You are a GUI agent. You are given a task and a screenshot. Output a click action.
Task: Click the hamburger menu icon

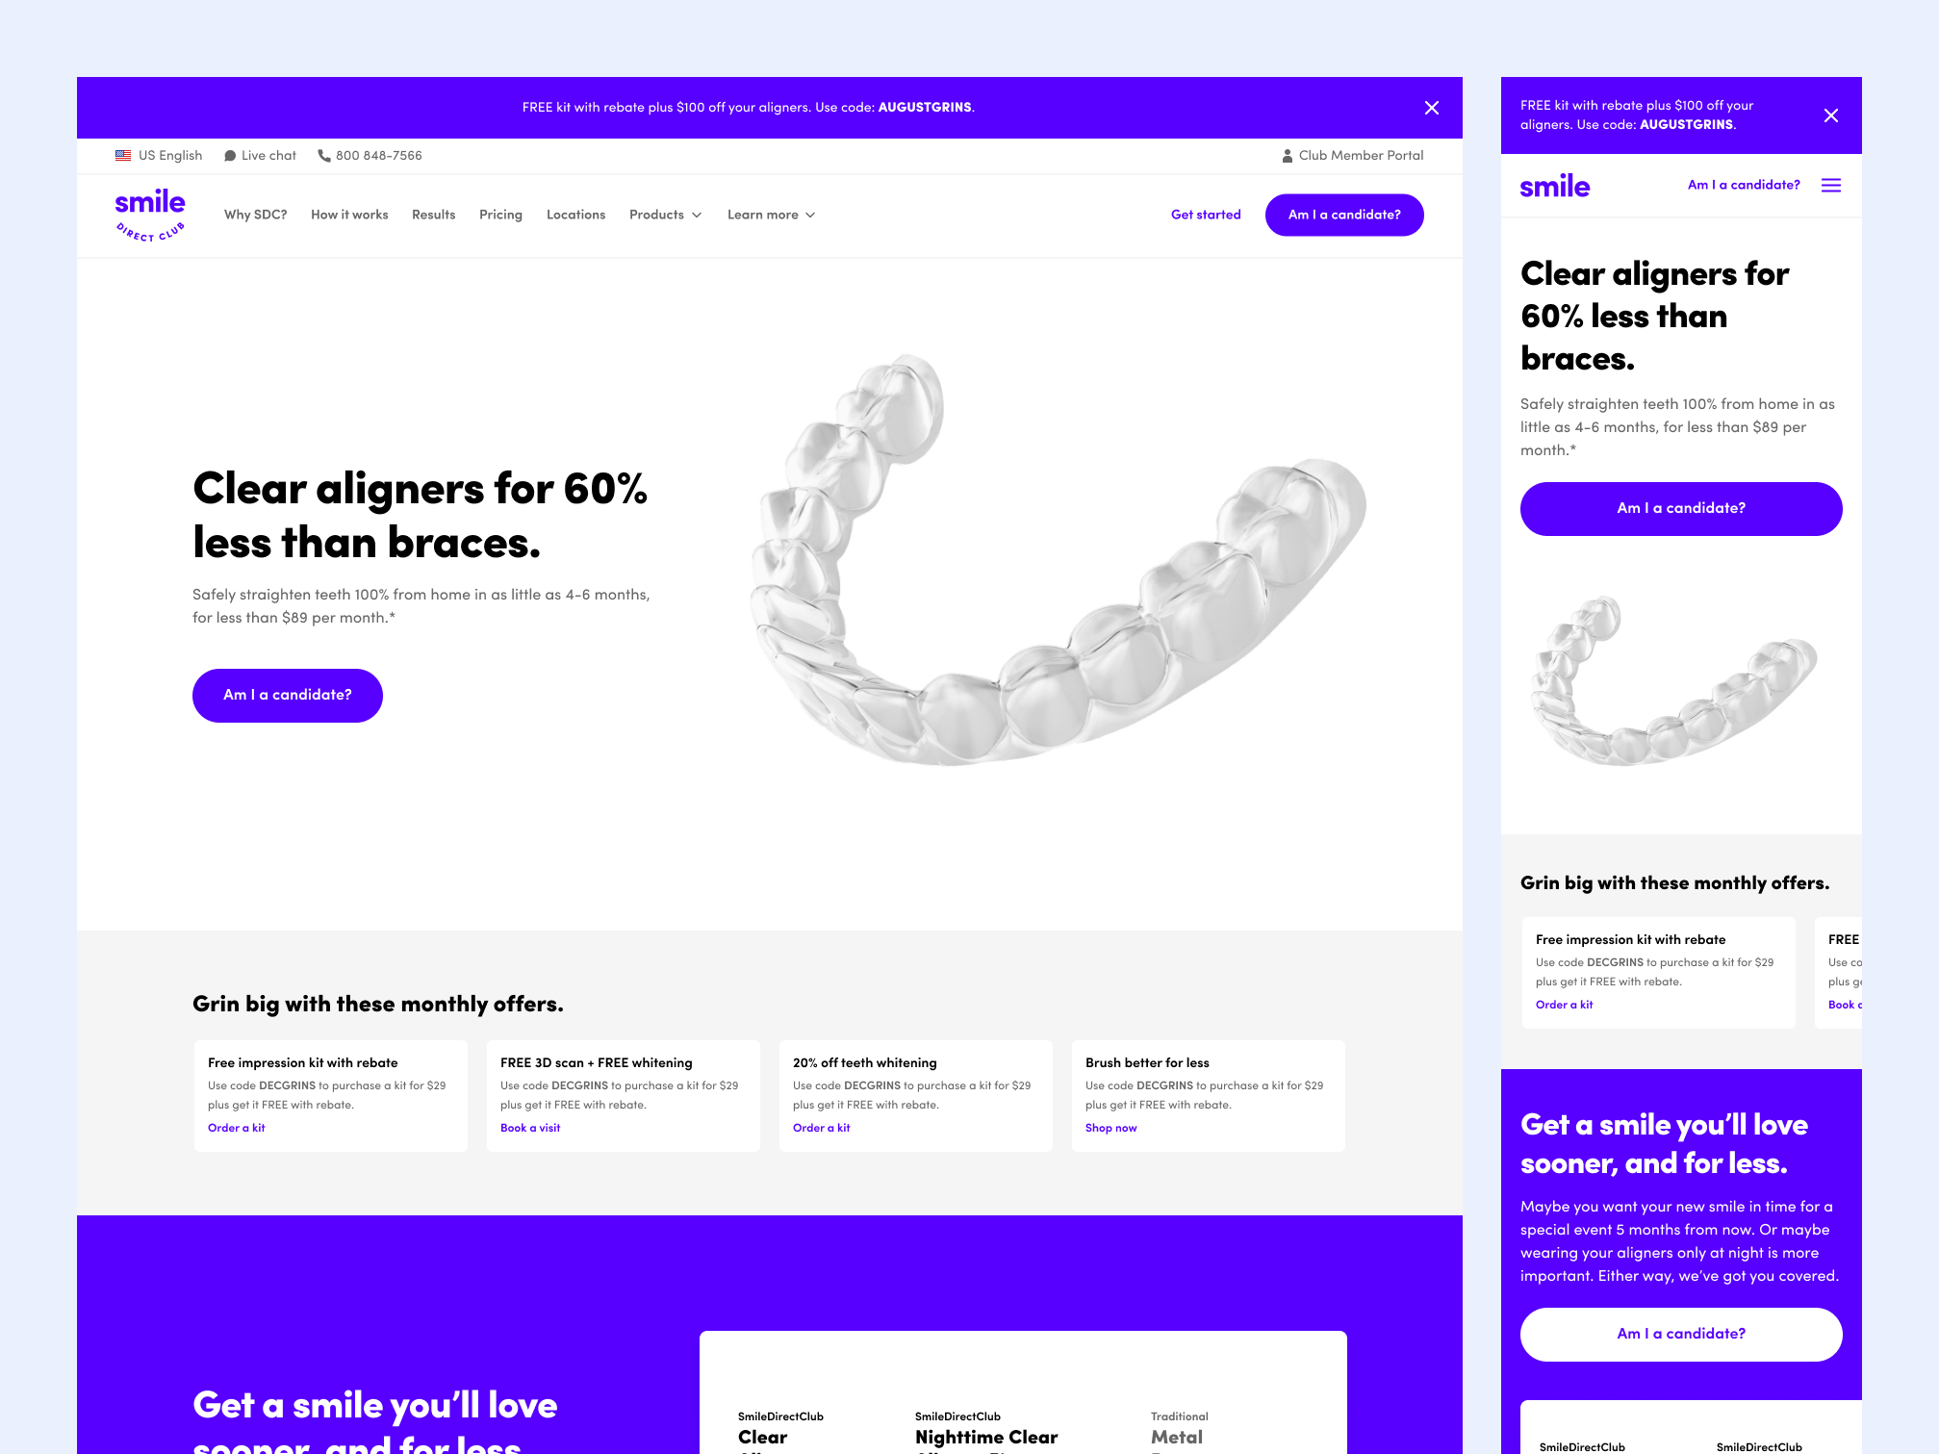[1830, 185]
